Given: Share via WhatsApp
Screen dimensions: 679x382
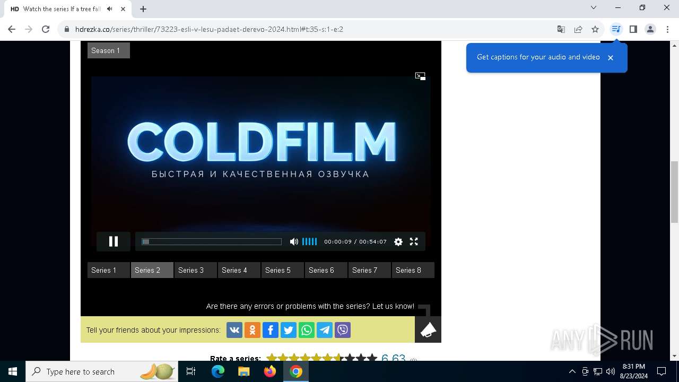Looking at the screenshot, I should [307, 330].
